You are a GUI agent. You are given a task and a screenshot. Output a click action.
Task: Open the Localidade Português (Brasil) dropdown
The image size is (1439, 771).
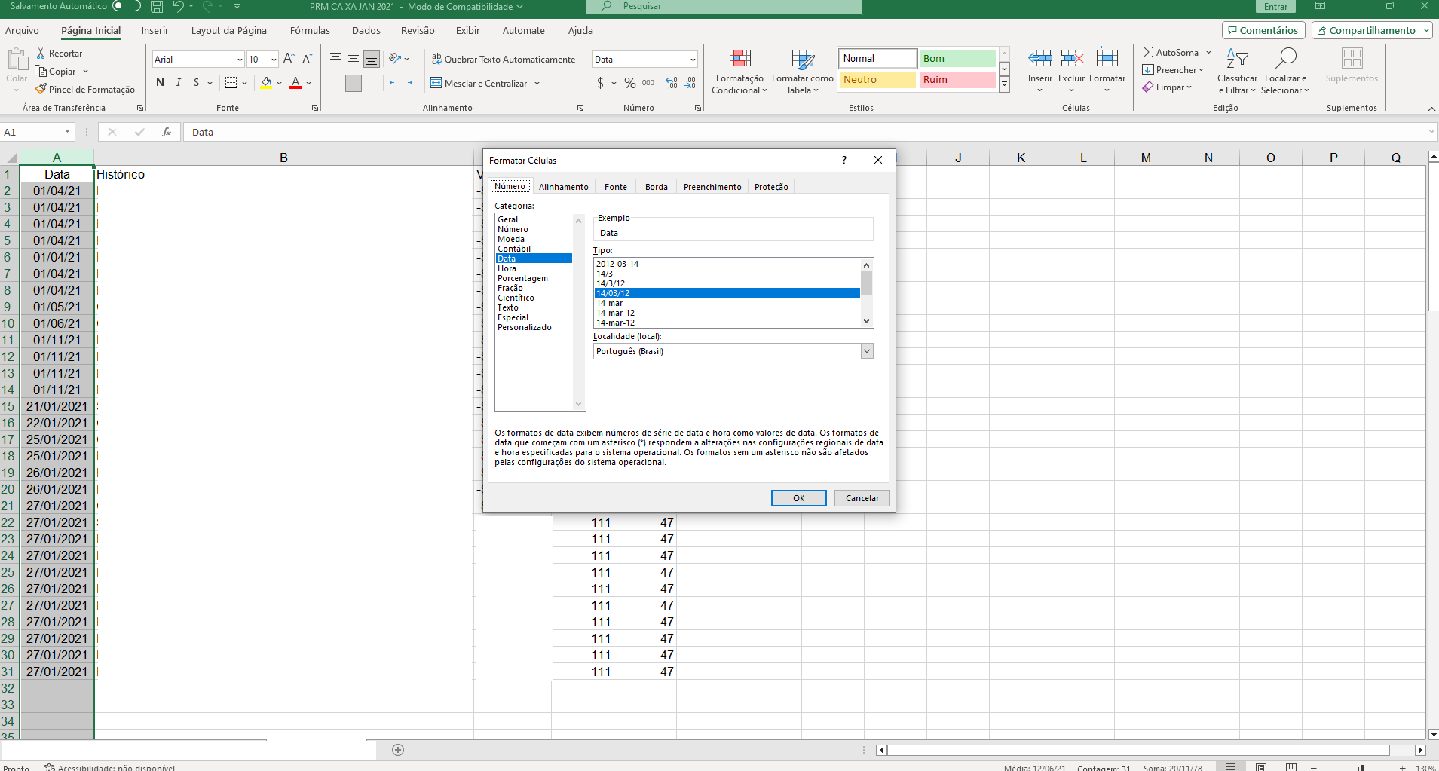867,351
